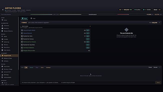
Task: Pick Rusted Iron Cuirass gear row
Action: click(55, 39)
